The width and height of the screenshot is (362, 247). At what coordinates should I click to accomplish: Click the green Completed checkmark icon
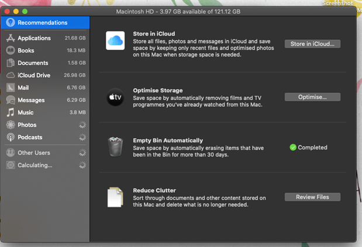click(x=293, y=148)
